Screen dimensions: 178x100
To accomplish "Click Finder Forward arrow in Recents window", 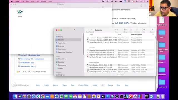I will coord(91,30).
